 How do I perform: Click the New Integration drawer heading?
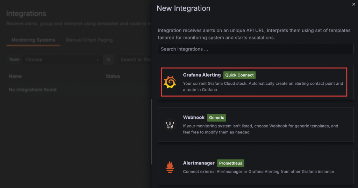pyautogui.click(x=183, y=8)
